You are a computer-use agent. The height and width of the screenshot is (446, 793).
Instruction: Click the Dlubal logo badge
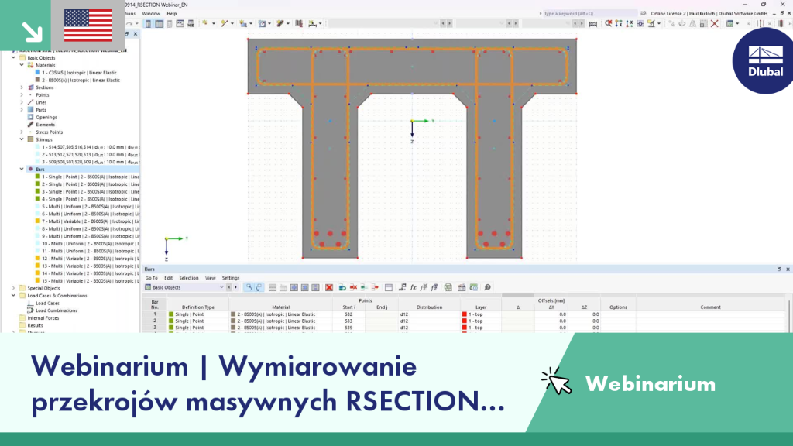[764, 60]
